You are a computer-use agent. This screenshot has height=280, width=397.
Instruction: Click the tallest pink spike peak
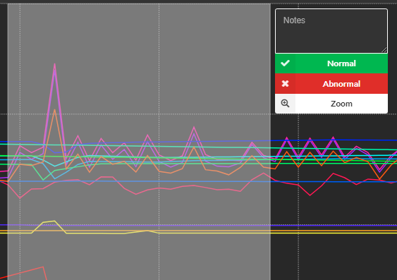(x=55, y=64)
